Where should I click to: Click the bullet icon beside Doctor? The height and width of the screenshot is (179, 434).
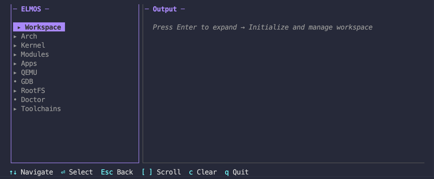coord(15,100)
